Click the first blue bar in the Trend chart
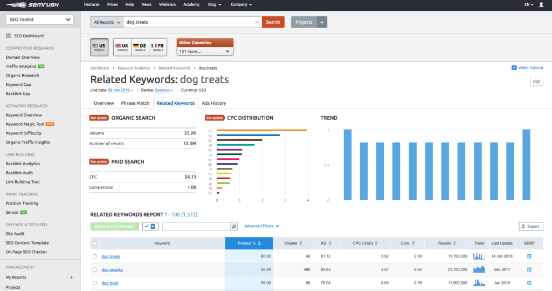552x291 pixels. tap(348, 165)
